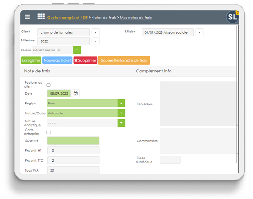The image size is (253, 199).
Task: Click the Taux TVA field
Action: coord(73,170)
